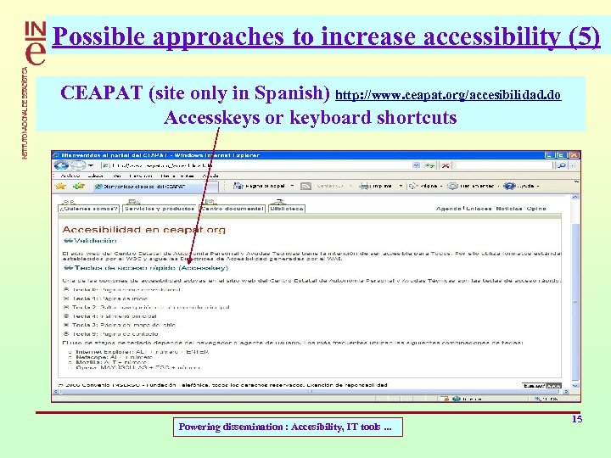Image resolution: width=611 pixels, height=458 pixels.
Task: Open the Favoritos menu
Action: (141, 176)
